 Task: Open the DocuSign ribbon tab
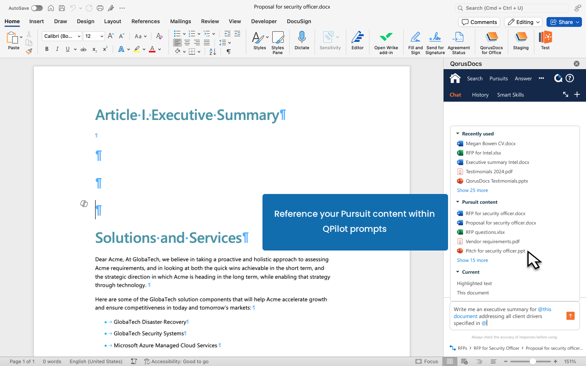(299, 21)
